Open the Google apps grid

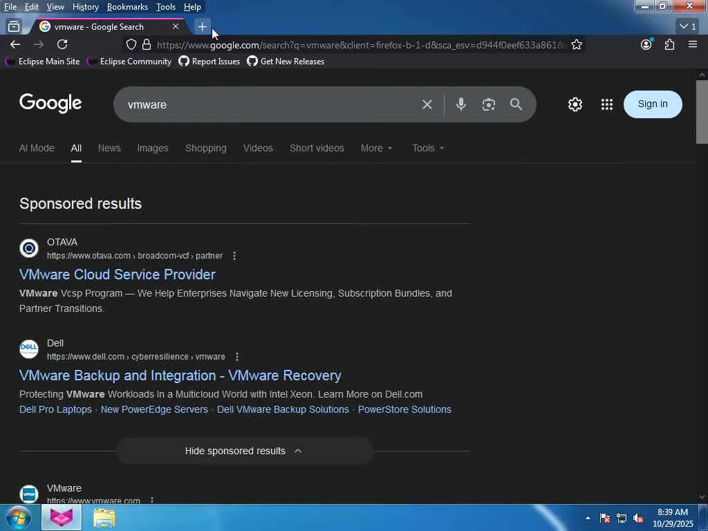point(607,104)
